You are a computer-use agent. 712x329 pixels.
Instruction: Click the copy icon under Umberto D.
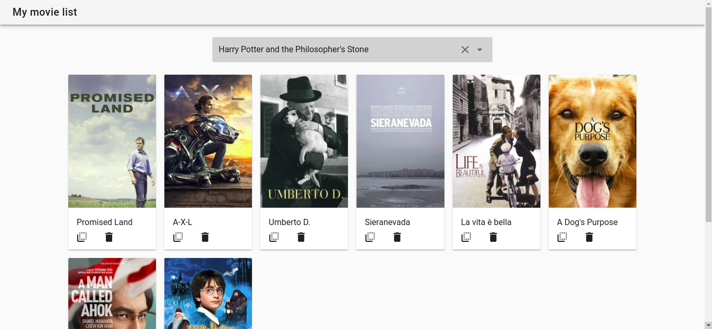pyautogui.click(x=274, y=237)
